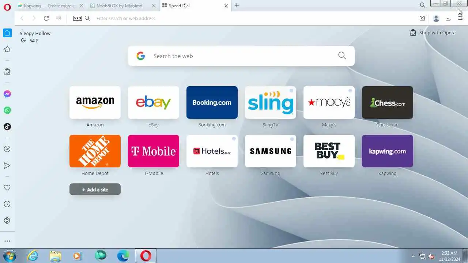Open Shop with Opera link

click(433, 33)
